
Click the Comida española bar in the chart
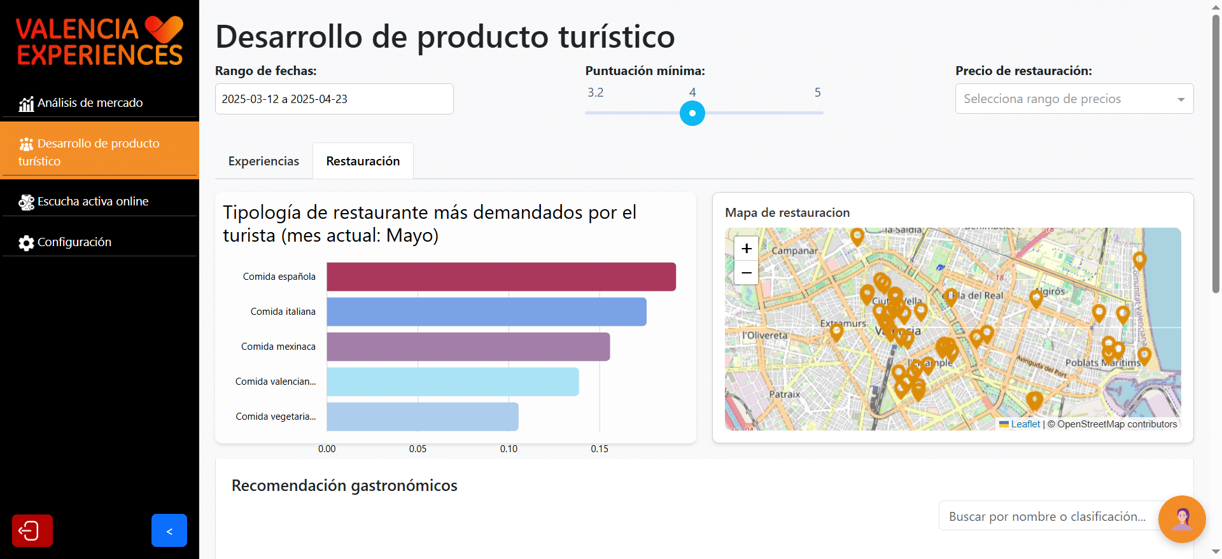pos(501,277)
